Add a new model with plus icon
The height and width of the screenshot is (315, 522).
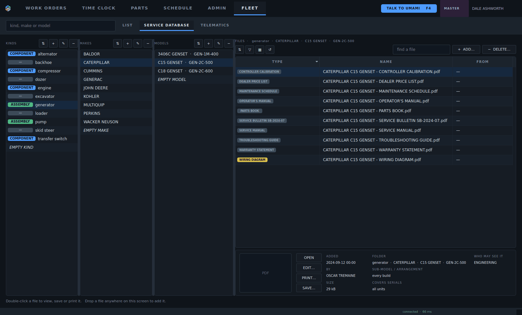tap(208, 43)
